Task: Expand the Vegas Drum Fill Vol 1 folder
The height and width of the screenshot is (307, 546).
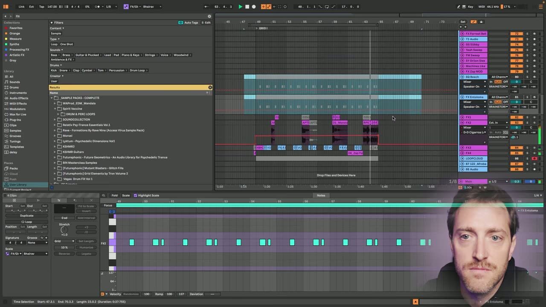Action: (x=55, y=179)
